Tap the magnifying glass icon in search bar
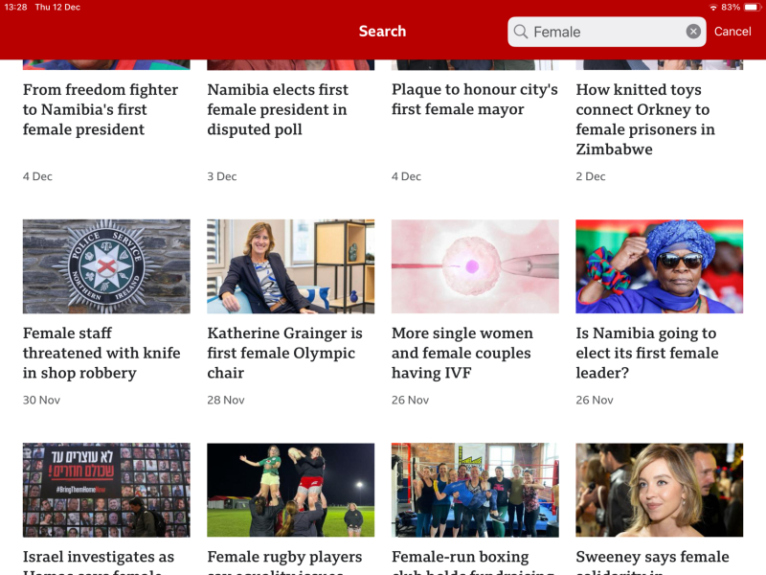Screen dimensions: 766x575 tap(520, 31)
